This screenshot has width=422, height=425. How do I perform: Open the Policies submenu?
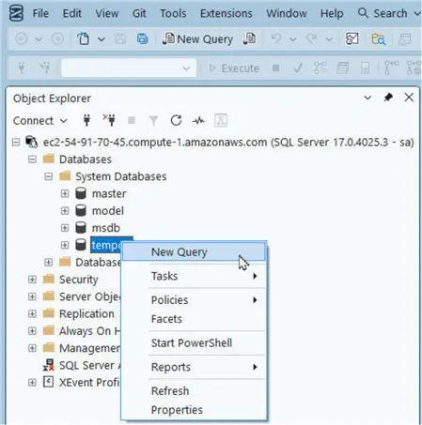tap(194, 300)
